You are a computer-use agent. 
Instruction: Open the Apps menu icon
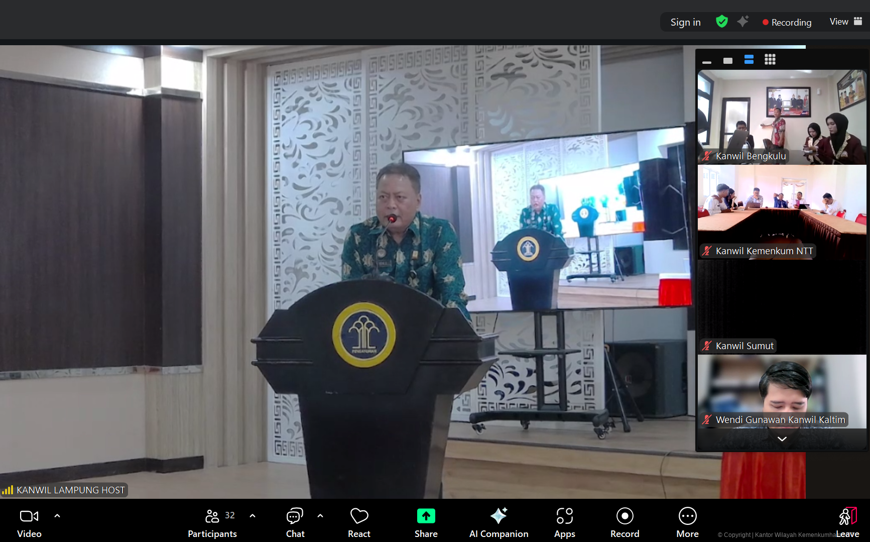pos(564,516)
